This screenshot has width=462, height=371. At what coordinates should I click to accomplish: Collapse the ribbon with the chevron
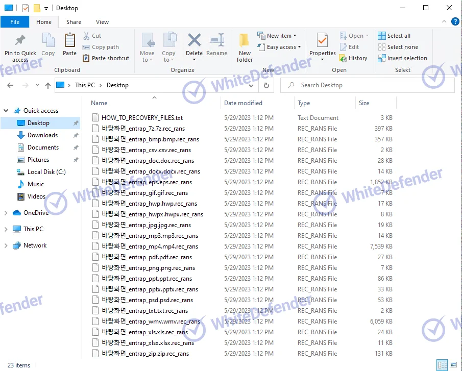click(445, 22)
